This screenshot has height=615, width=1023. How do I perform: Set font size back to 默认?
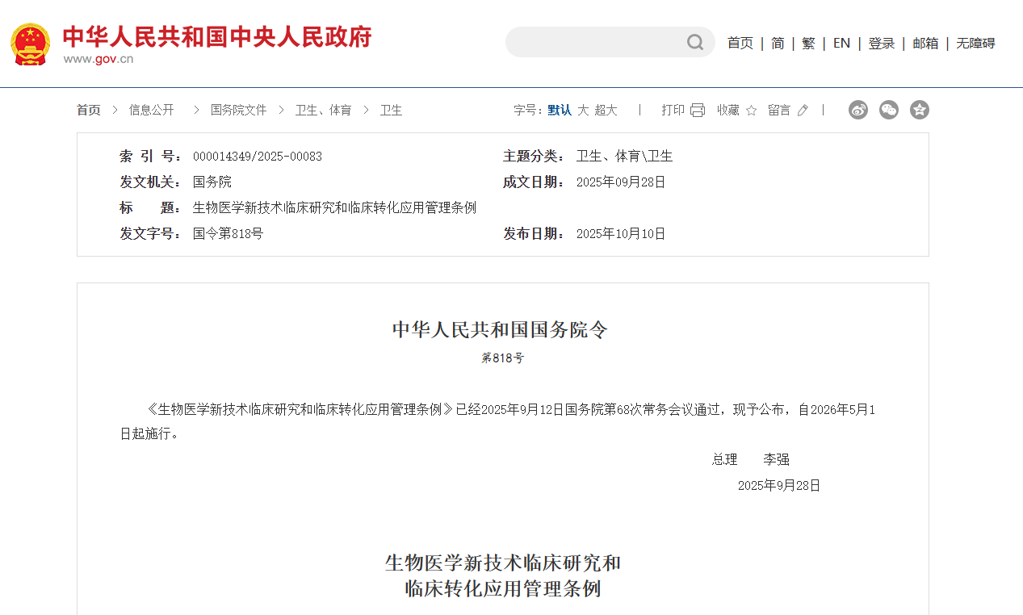[558, 109]
